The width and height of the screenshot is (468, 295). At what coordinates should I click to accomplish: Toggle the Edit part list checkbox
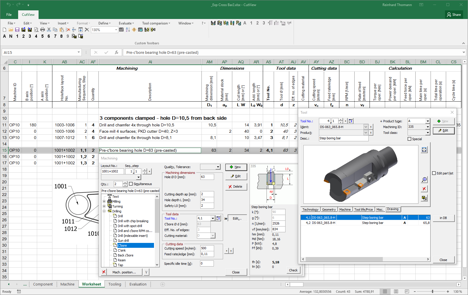434,173
